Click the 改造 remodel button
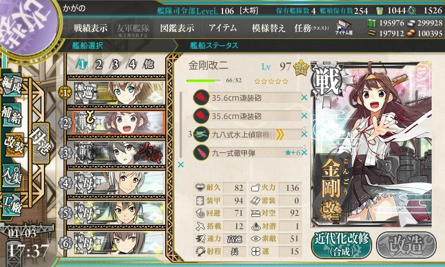This screenshot has height=267, width=445. [406, 245]
